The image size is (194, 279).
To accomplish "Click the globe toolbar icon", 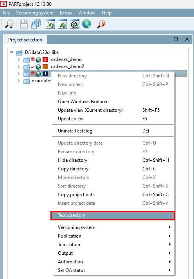I will pos(87,24).
